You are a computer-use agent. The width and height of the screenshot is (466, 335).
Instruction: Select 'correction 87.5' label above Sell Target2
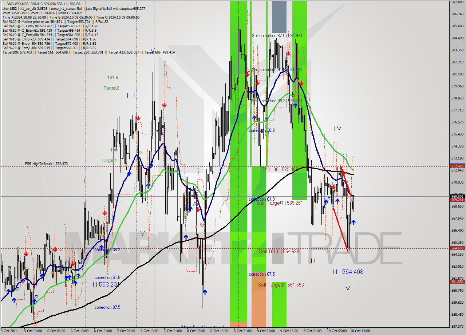pyautogui.click(x=262, y=274)
